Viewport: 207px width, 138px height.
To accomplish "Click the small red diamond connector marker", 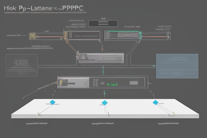I will 102,49.
